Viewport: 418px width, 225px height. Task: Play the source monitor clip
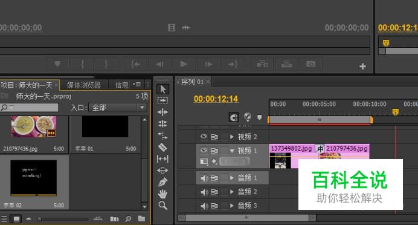(x=184, y=64)
